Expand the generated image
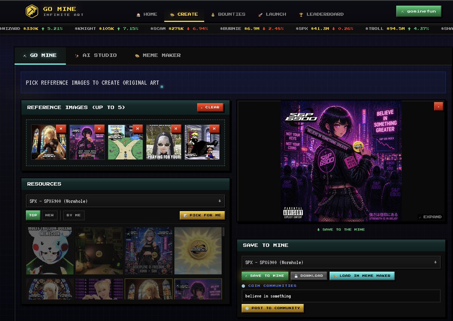Image resolution: width=453 pixels, height=321 pixels. point(430,217)
